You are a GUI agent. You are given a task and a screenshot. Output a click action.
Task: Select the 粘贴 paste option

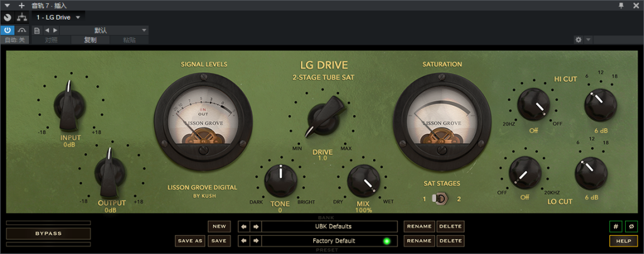(x=130, y=40)
